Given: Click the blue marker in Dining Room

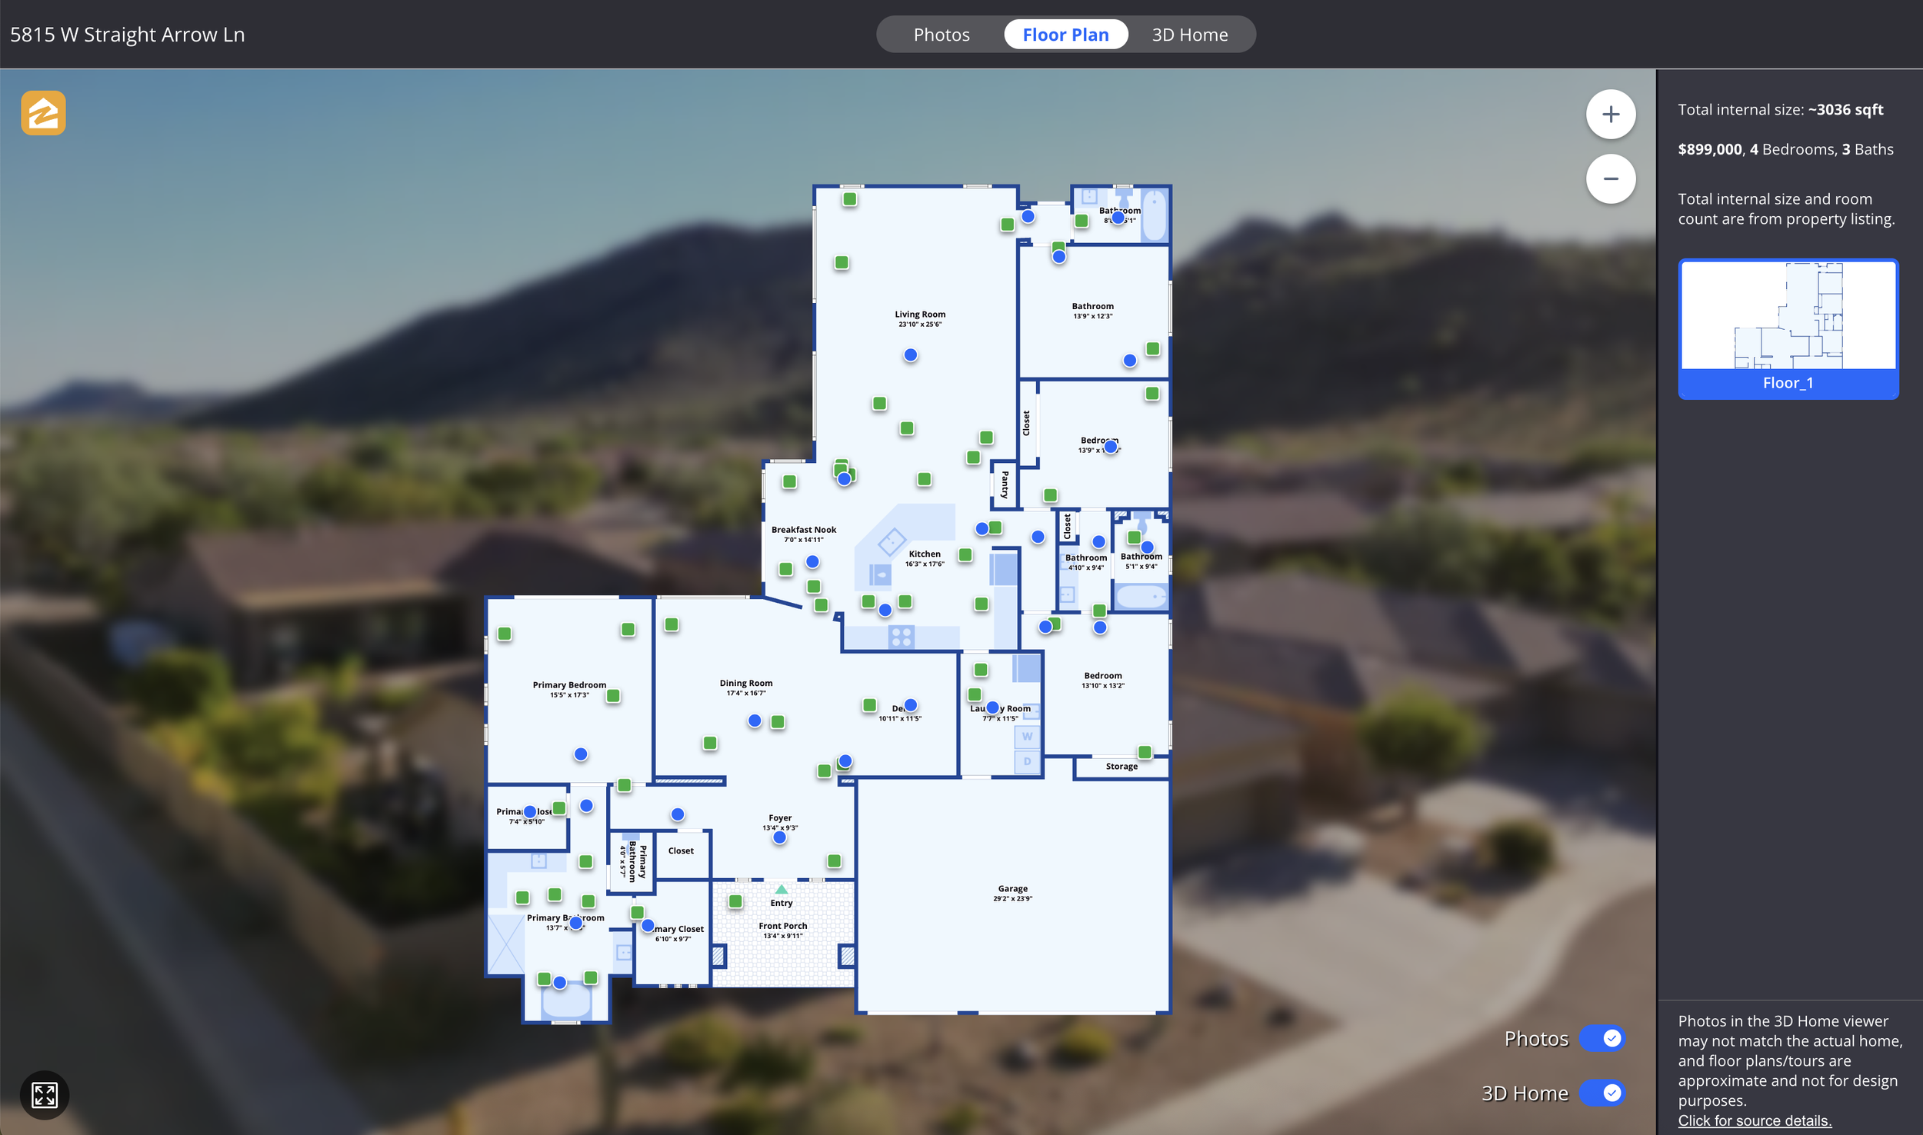Looking at the screenshot, I should [755, 721].
